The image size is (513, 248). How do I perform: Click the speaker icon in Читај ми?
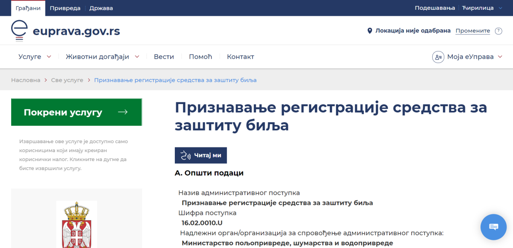pyautogui.click(x=185, y=156)
